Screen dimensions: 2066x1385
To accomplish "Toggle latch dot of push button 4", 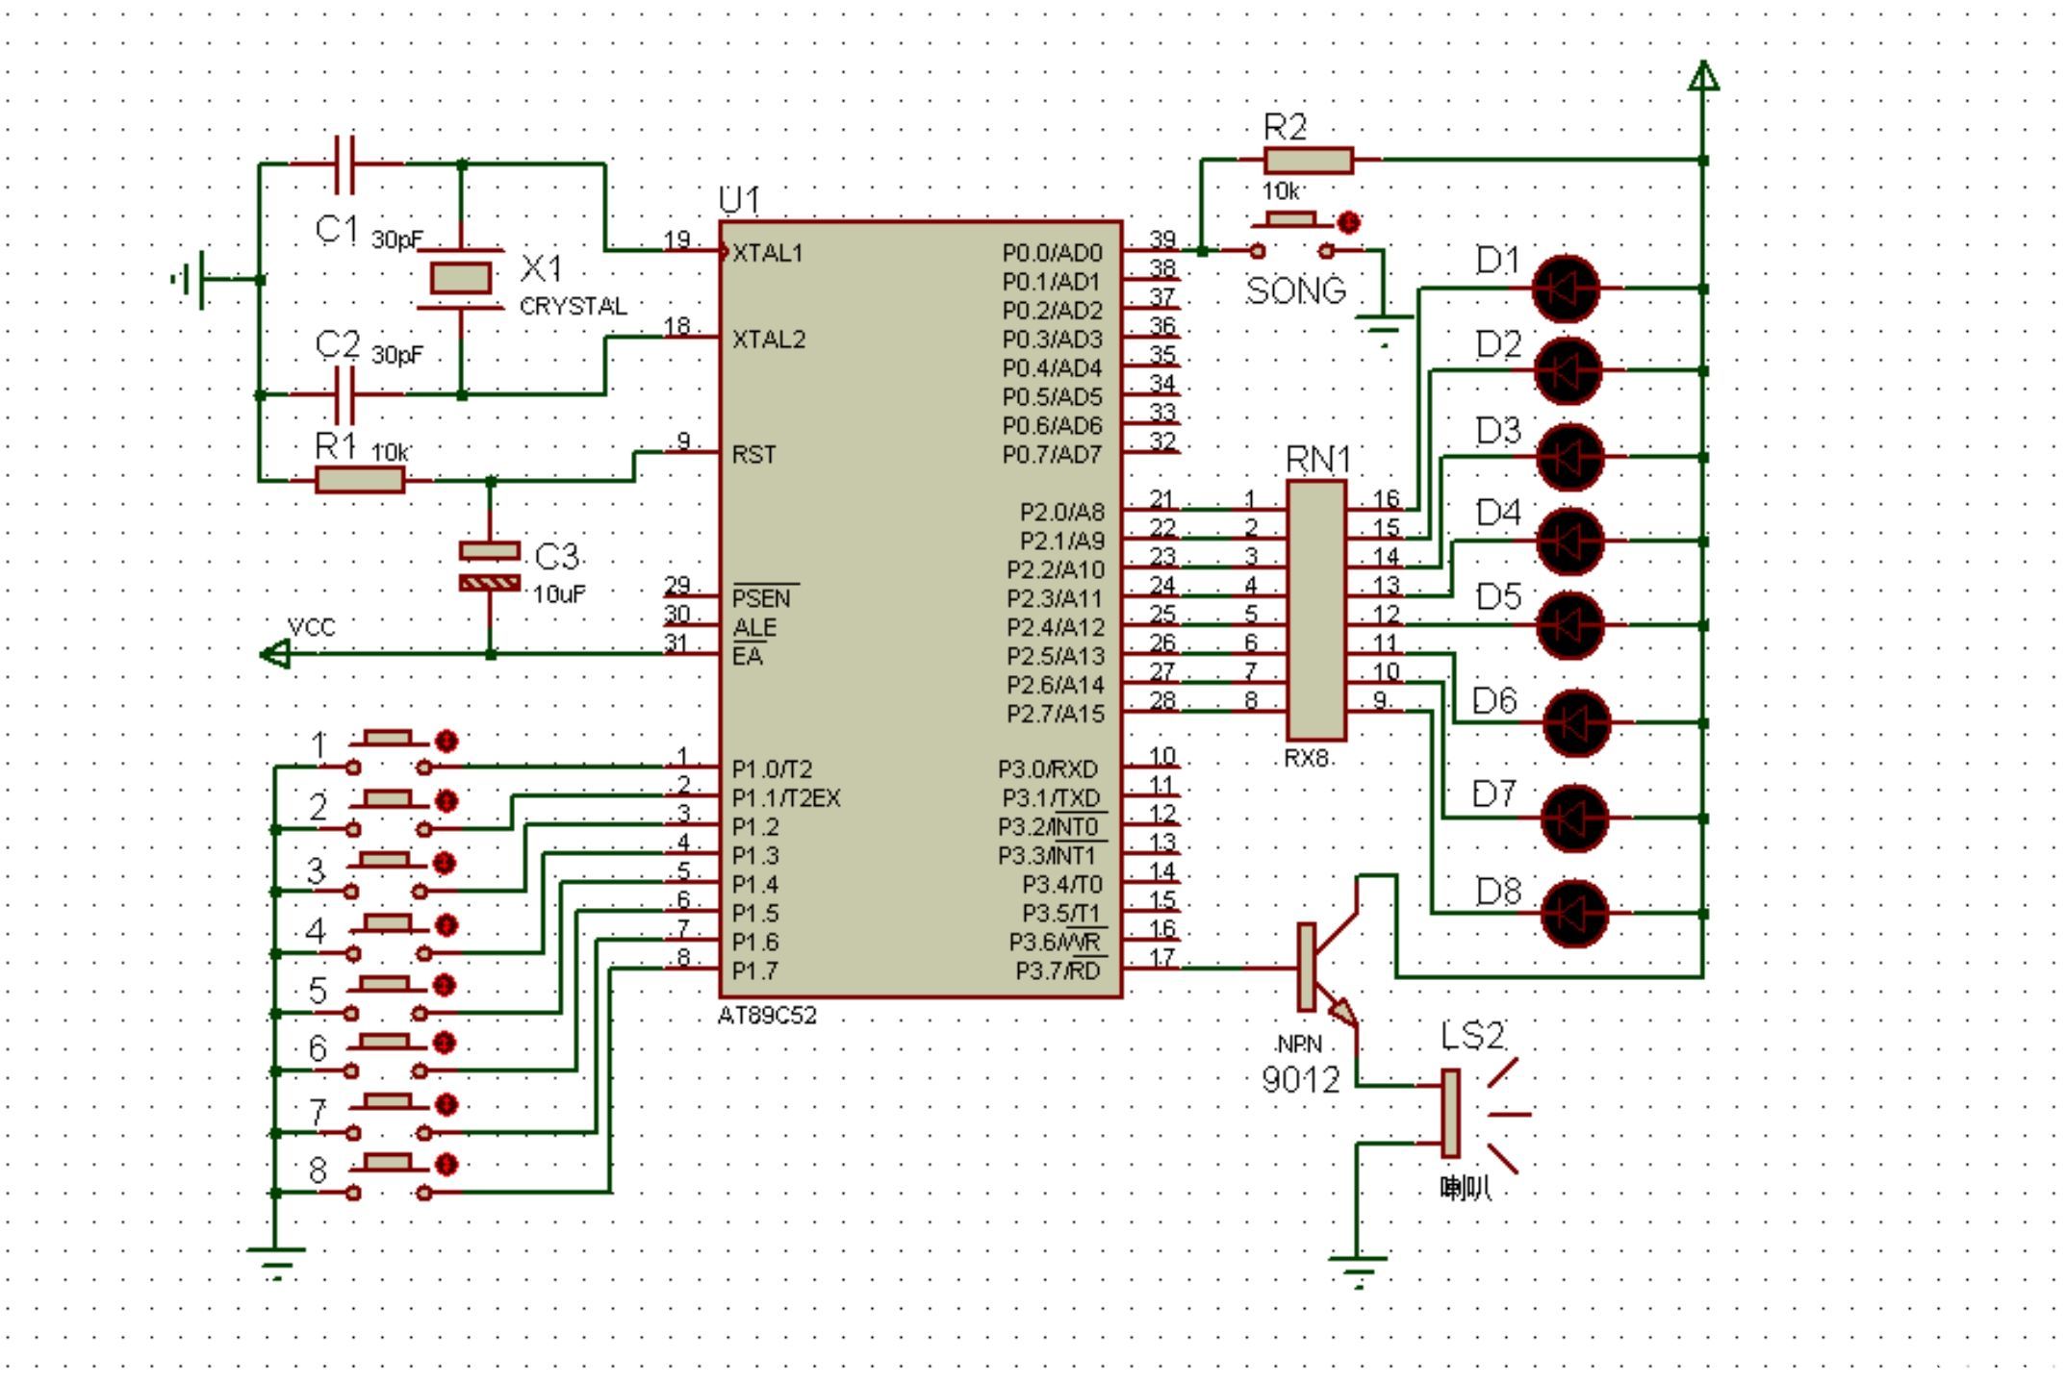I will (446, 925).
